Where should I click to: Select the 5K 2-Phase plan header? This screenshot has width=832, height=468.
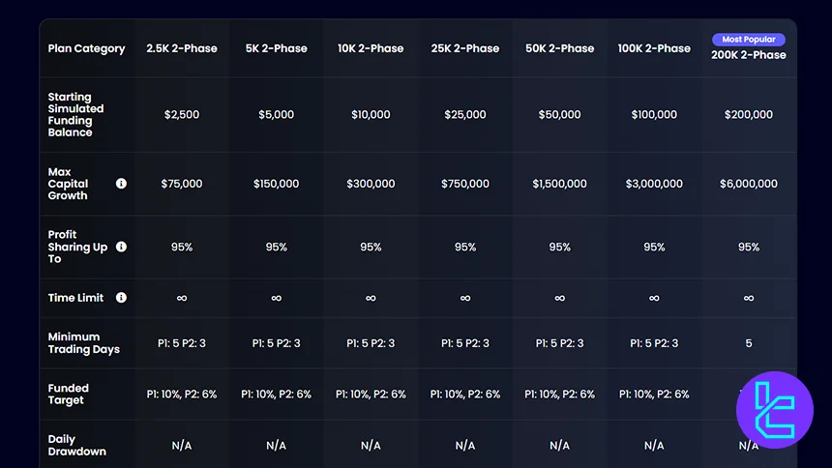(276, 48)
